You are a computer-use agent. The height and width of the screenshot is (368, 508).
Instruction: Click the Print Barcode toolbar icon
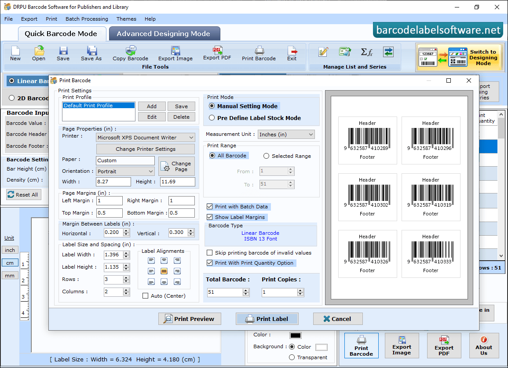[x=259, y=54]
